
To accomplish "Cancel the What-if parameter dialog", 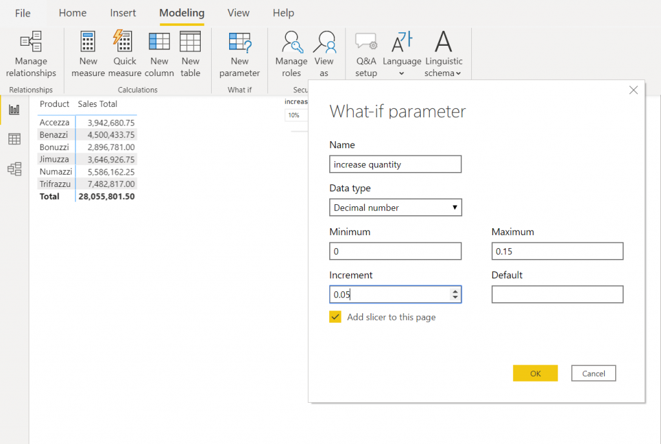I will click(593, 373).
